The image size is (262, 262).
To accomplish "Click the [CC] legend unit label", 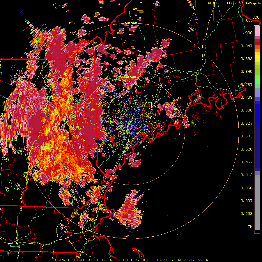I will (248, 20).
